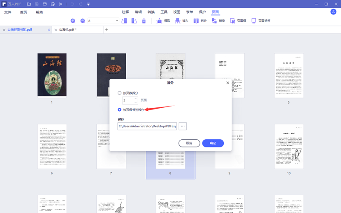The width and height of the screenshot is (341, 213).
Task: Click the 取消 cancel button
Action: coord(189,143)
